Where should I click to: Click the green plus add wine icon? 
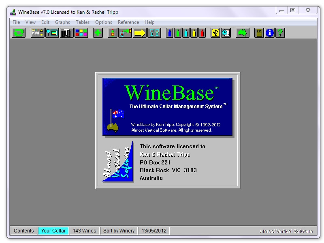click(98, 33)
